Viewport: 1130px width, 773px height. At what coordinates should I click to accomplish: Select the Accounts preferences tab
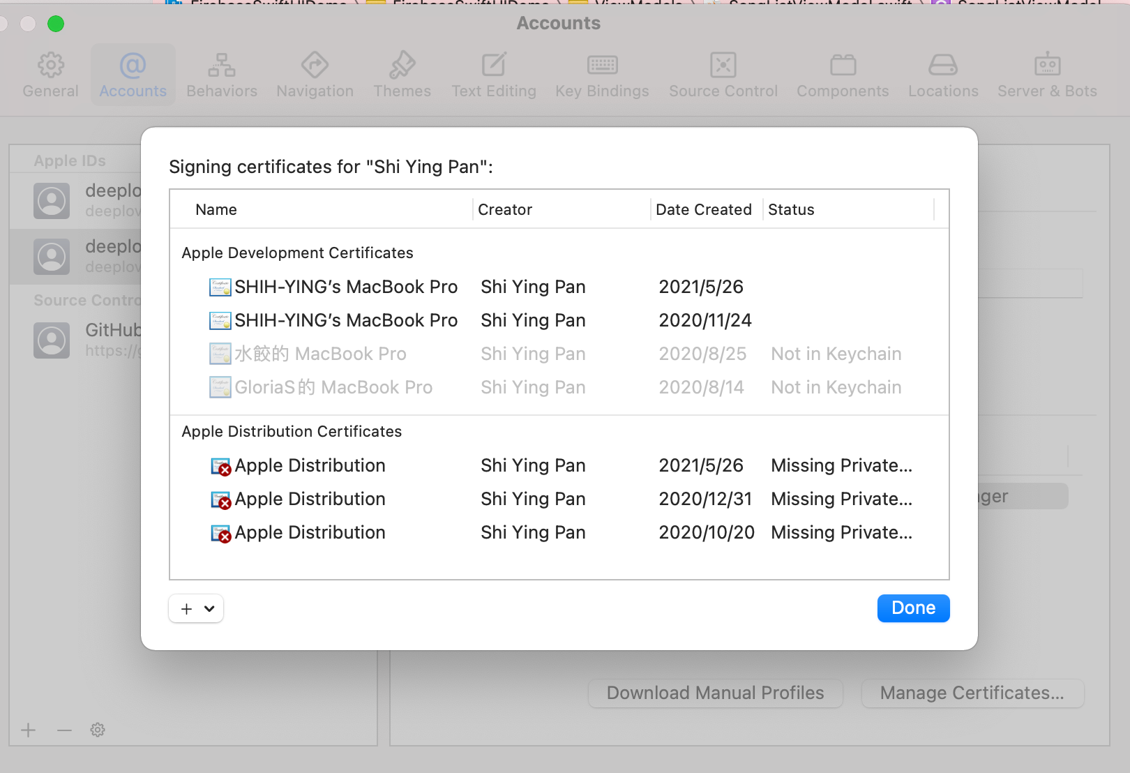(133, 75)
